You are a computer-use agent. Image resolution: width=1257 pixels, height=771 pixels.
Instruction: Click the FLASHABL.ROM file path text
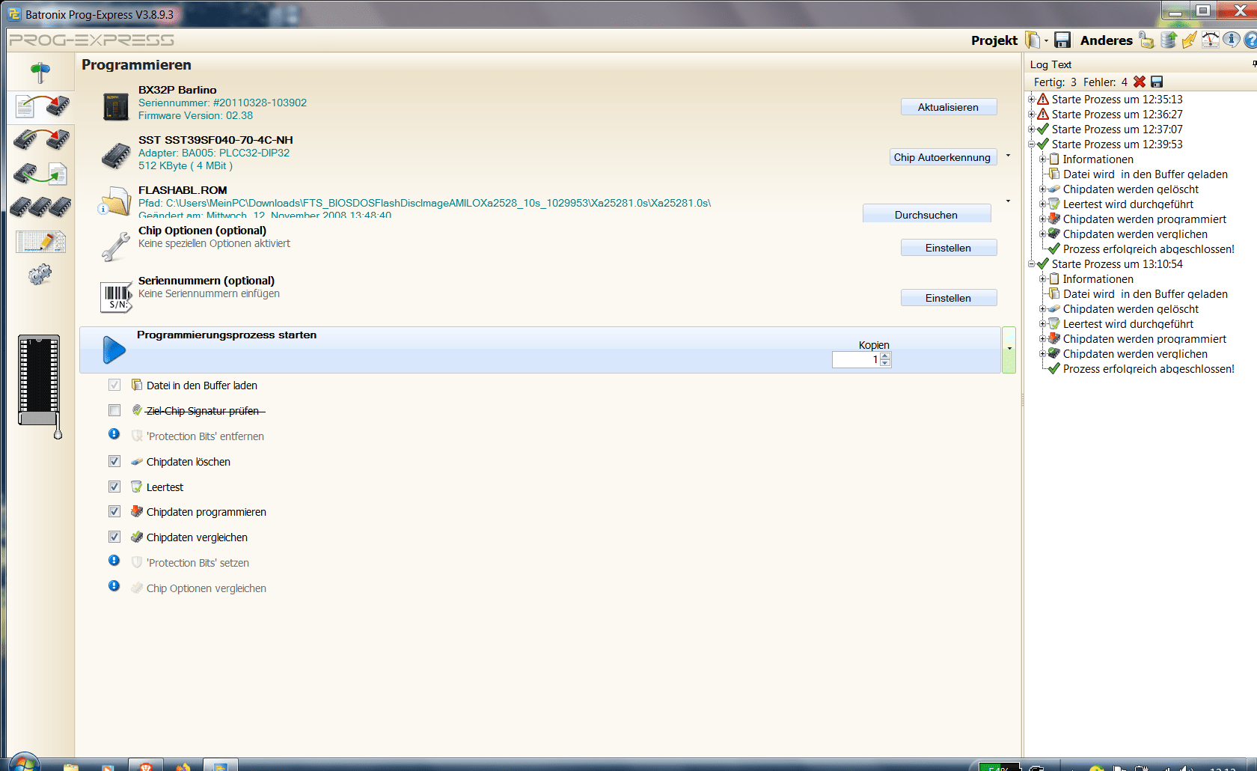(x=424, y=203)
